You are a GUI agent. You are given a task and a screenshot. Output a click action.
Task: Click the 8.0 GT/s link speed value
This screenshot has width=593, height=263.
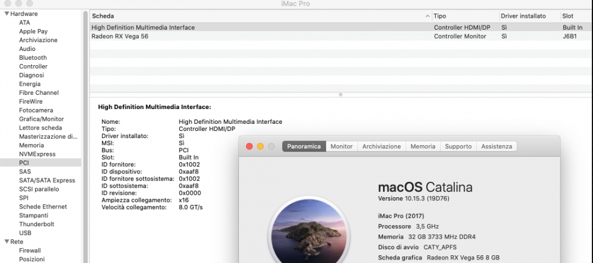190,207
